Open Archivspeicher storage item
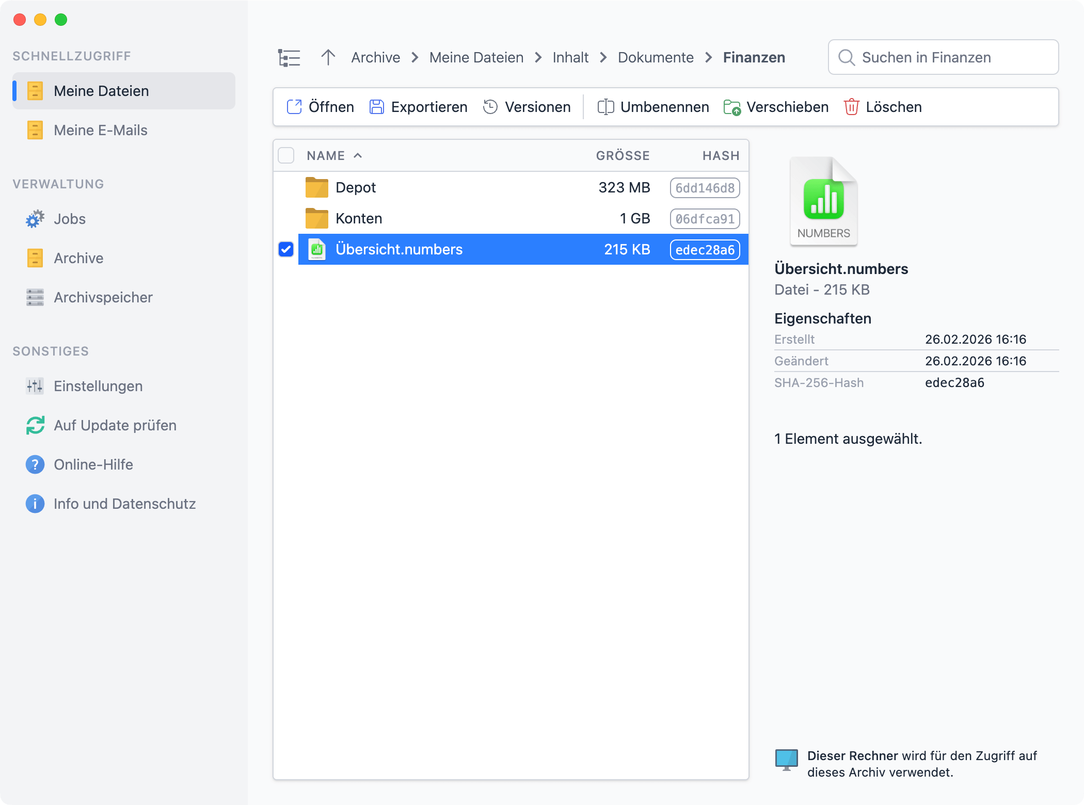The image size is (1084, 805). 103,297
